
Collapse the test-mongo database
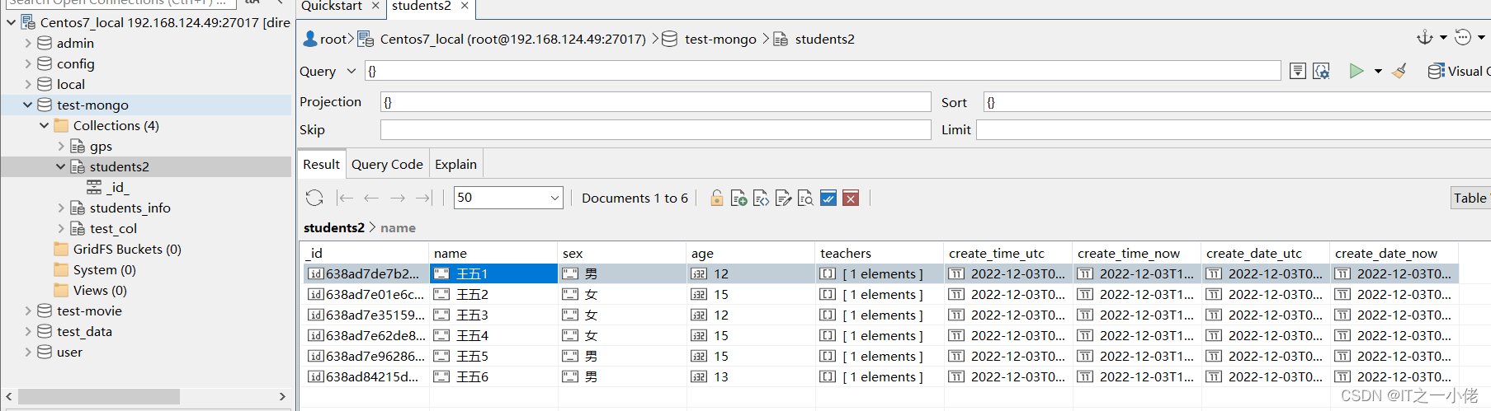tap(27, 105)
